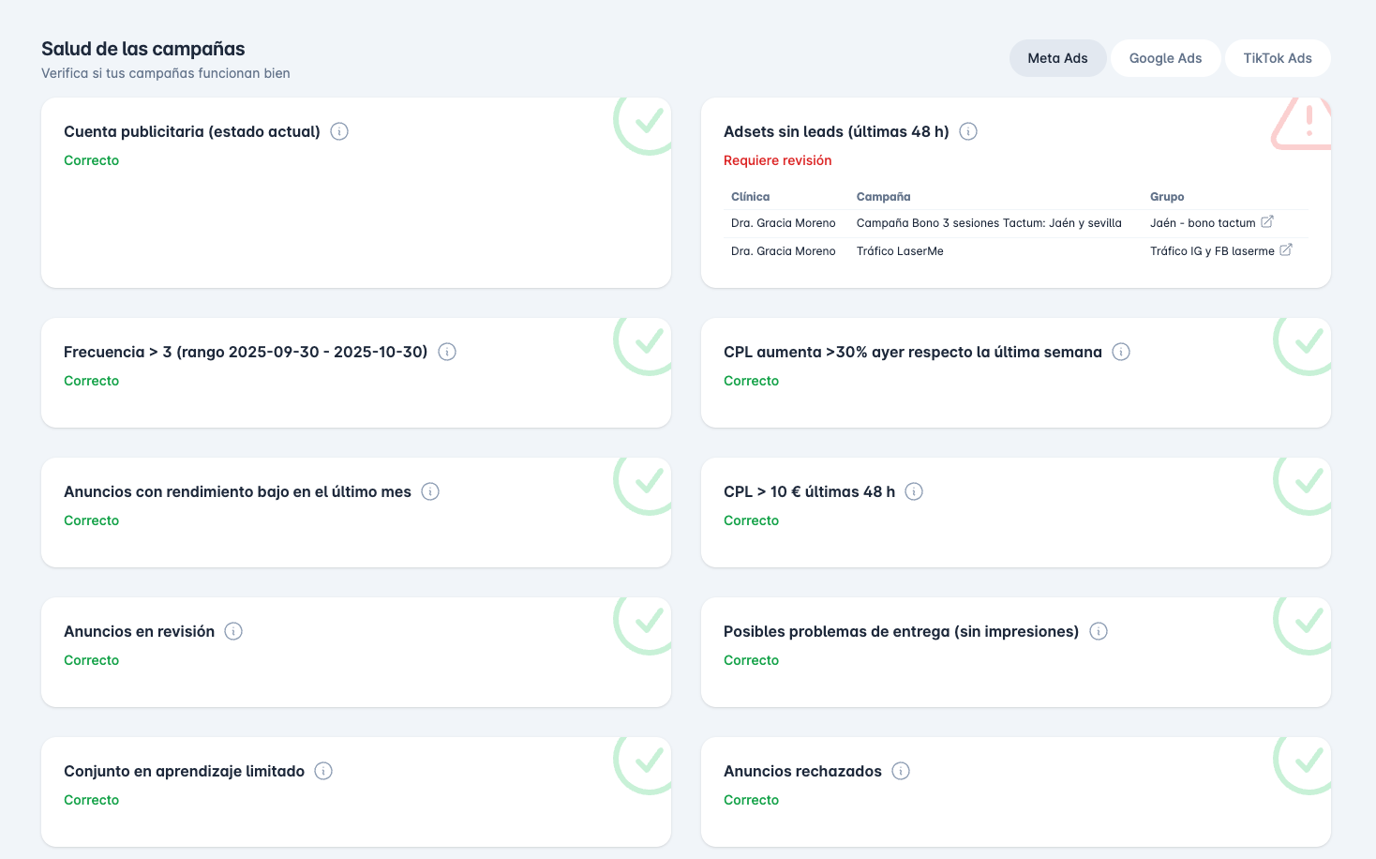Show info for Posibles problemas de entrega

[1099, 631]
